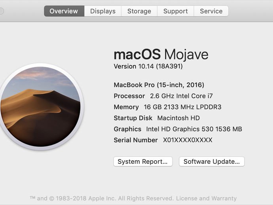Click the 16 GB 2133 MHz LPDDR3 memory value
The image size is (273, 205).
point(182,107)
